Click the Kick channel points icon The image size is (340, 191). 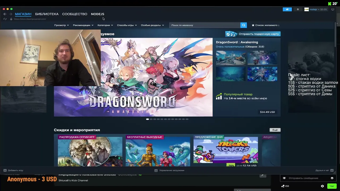coord(283,186)
